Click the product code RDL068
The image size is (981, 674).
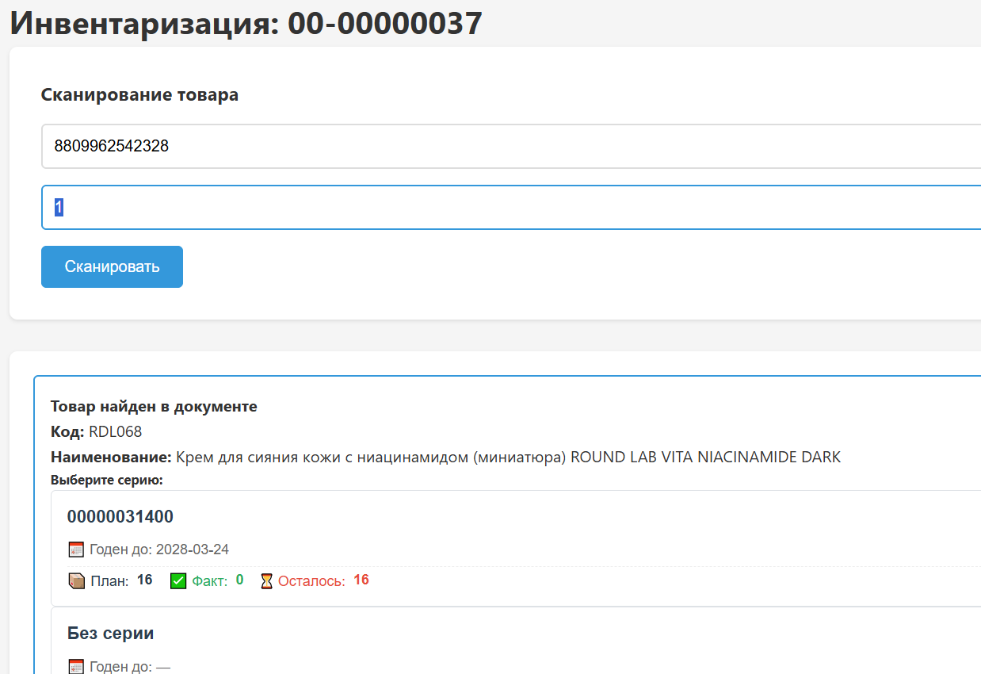115,431
